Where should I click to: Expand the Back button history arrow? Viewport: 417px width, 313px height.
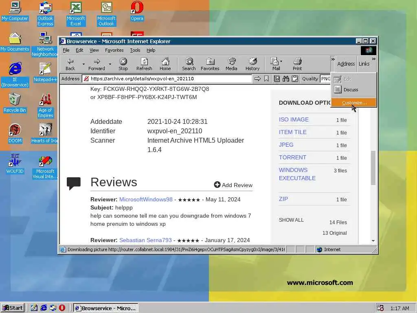[x=83, y=64]
